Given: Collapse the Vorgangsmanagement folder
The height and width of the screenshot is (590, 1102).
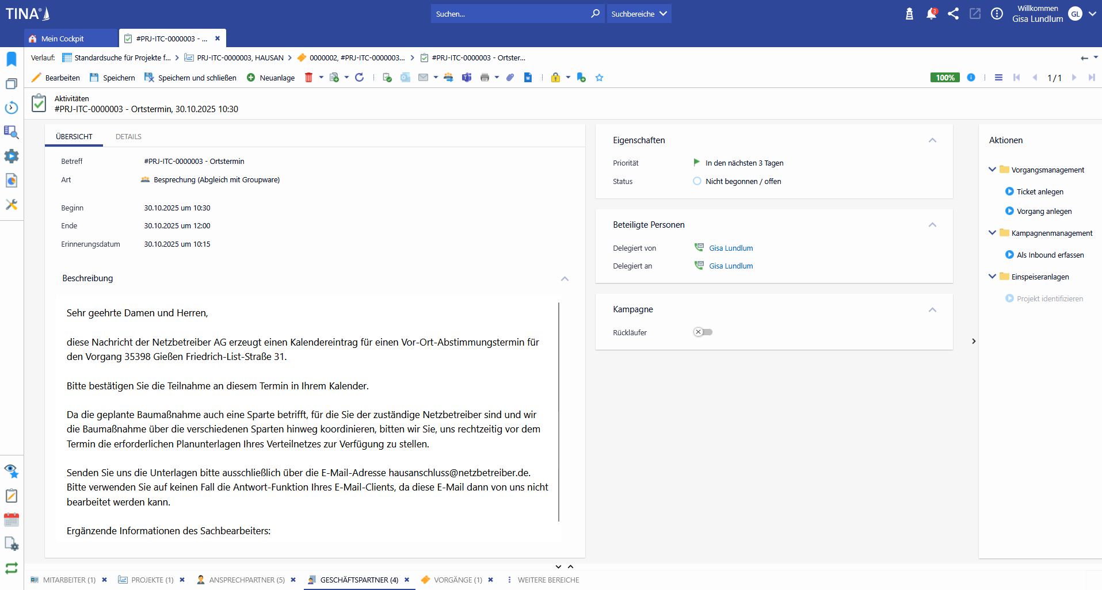Looking at the screenshot, I should pos(992,170).
